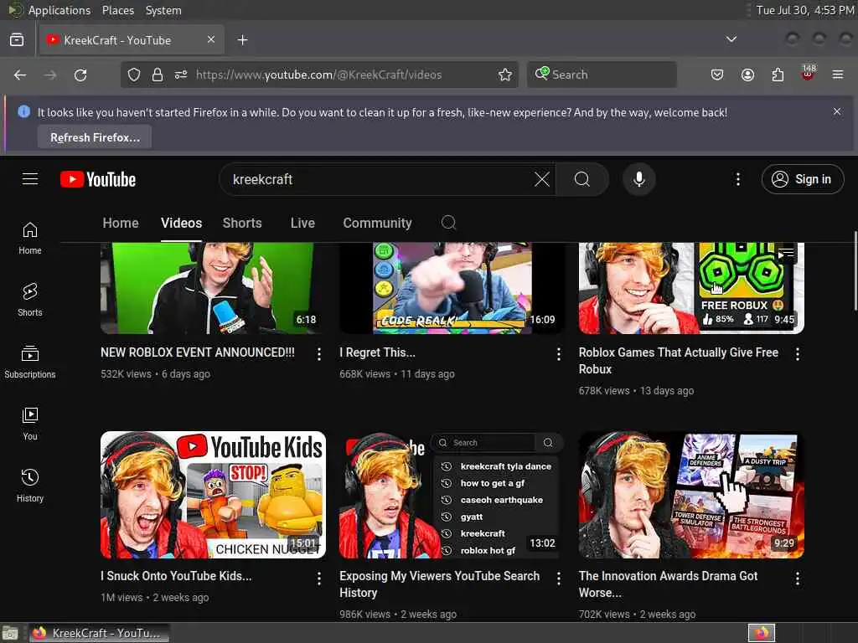Open Firefox tracking protection shield
This screenshot has height=643, width=858.
[134, 75]
